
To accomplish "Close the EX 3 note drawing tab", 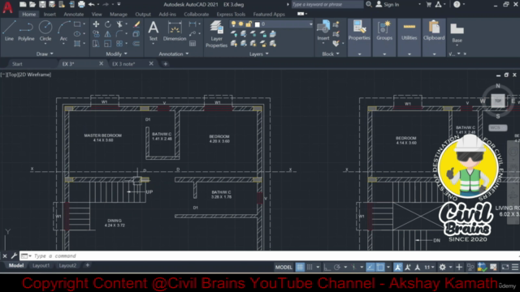I will (151, 63).
